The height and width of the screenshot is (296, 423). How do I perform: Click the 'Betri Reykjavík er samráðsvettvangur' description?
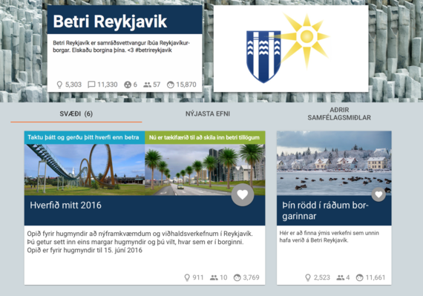(122, 47)
